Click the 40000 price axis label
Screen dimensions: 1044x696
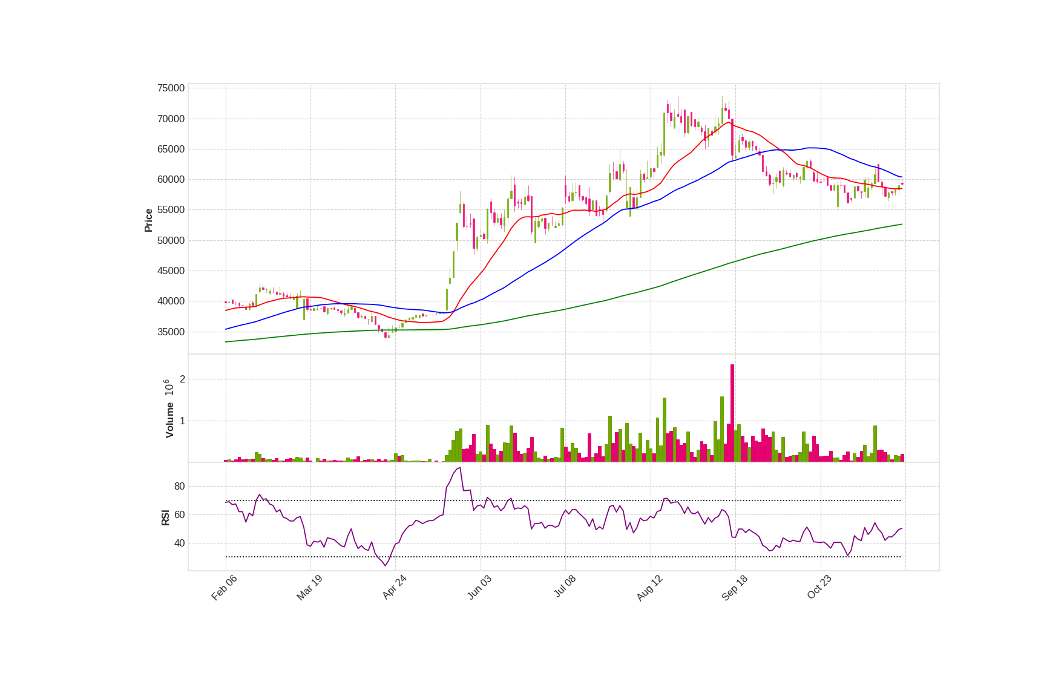[x=171, y=301]
